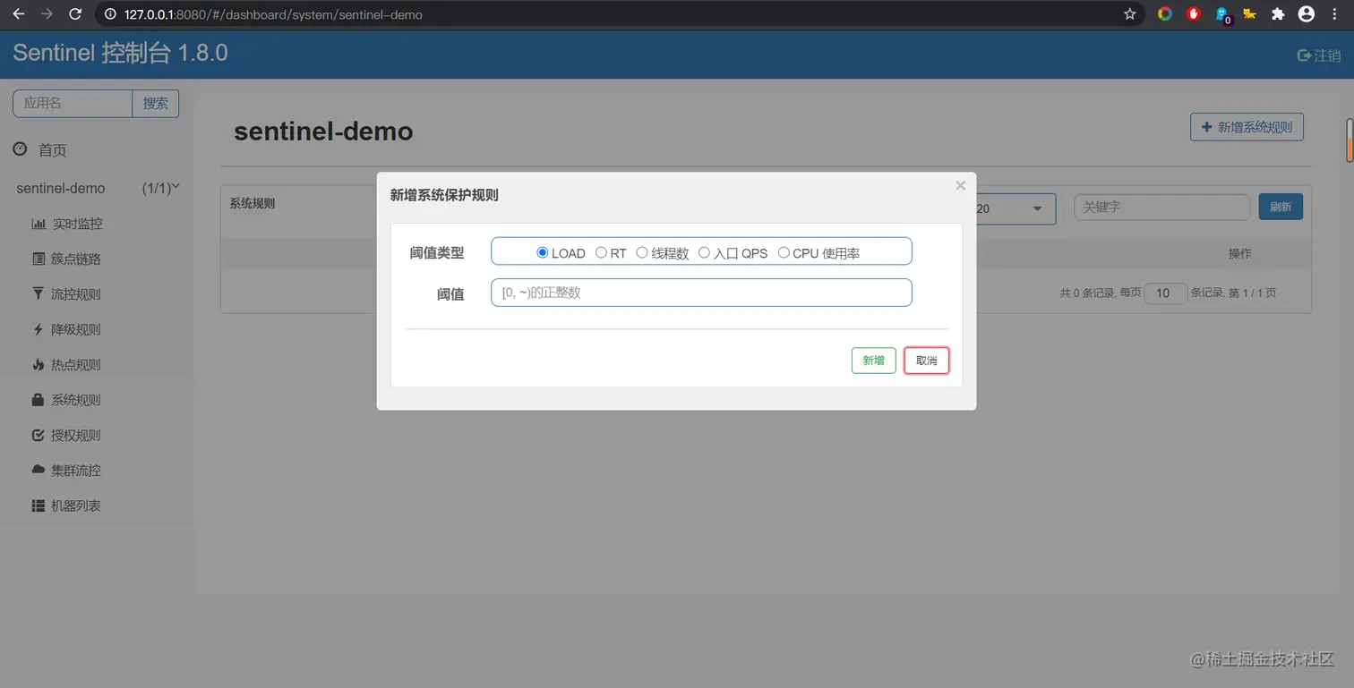Image resolution: width=1354 pixels, height=688 pixels.
Task: Click the yellow extension icon in toolbar
Action: pyautogui.click(x=1249, y=14)
